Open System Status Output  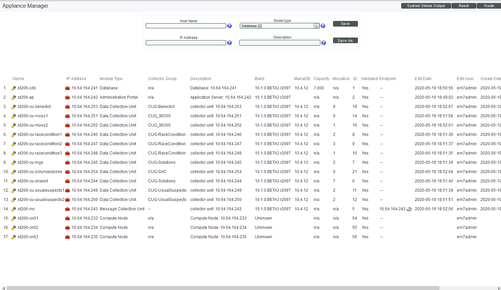pyautogui.click(x=426, y=6)
